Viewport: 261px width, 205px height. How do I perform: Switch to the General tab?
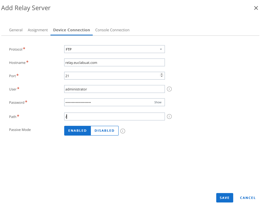tap(16, 30)
